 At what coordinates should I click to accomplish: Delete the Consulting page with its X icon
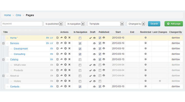pyautogui.click(x=69, y=54)
